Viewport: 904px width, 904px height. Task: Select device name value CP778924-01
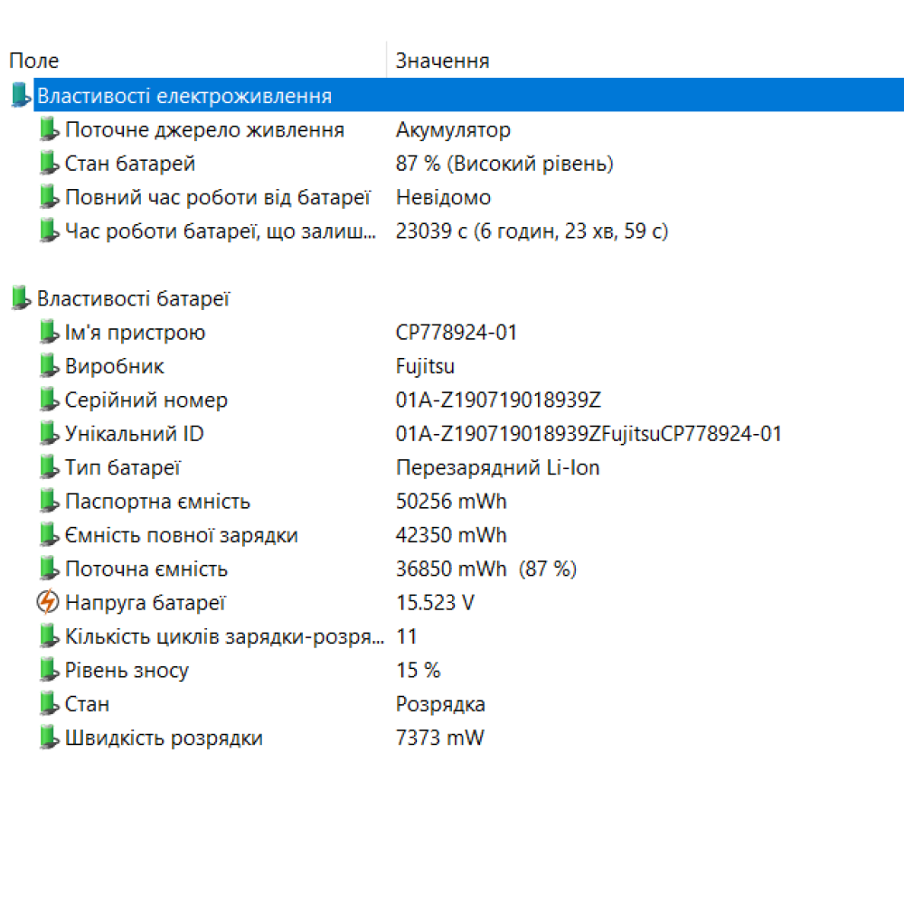(x=457, y=333)
